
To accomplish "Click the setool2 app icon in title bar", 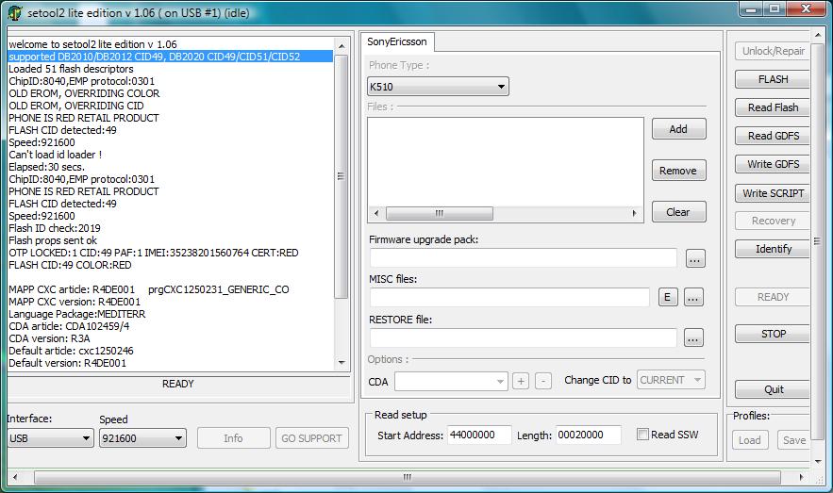I will tap(14, 13).
